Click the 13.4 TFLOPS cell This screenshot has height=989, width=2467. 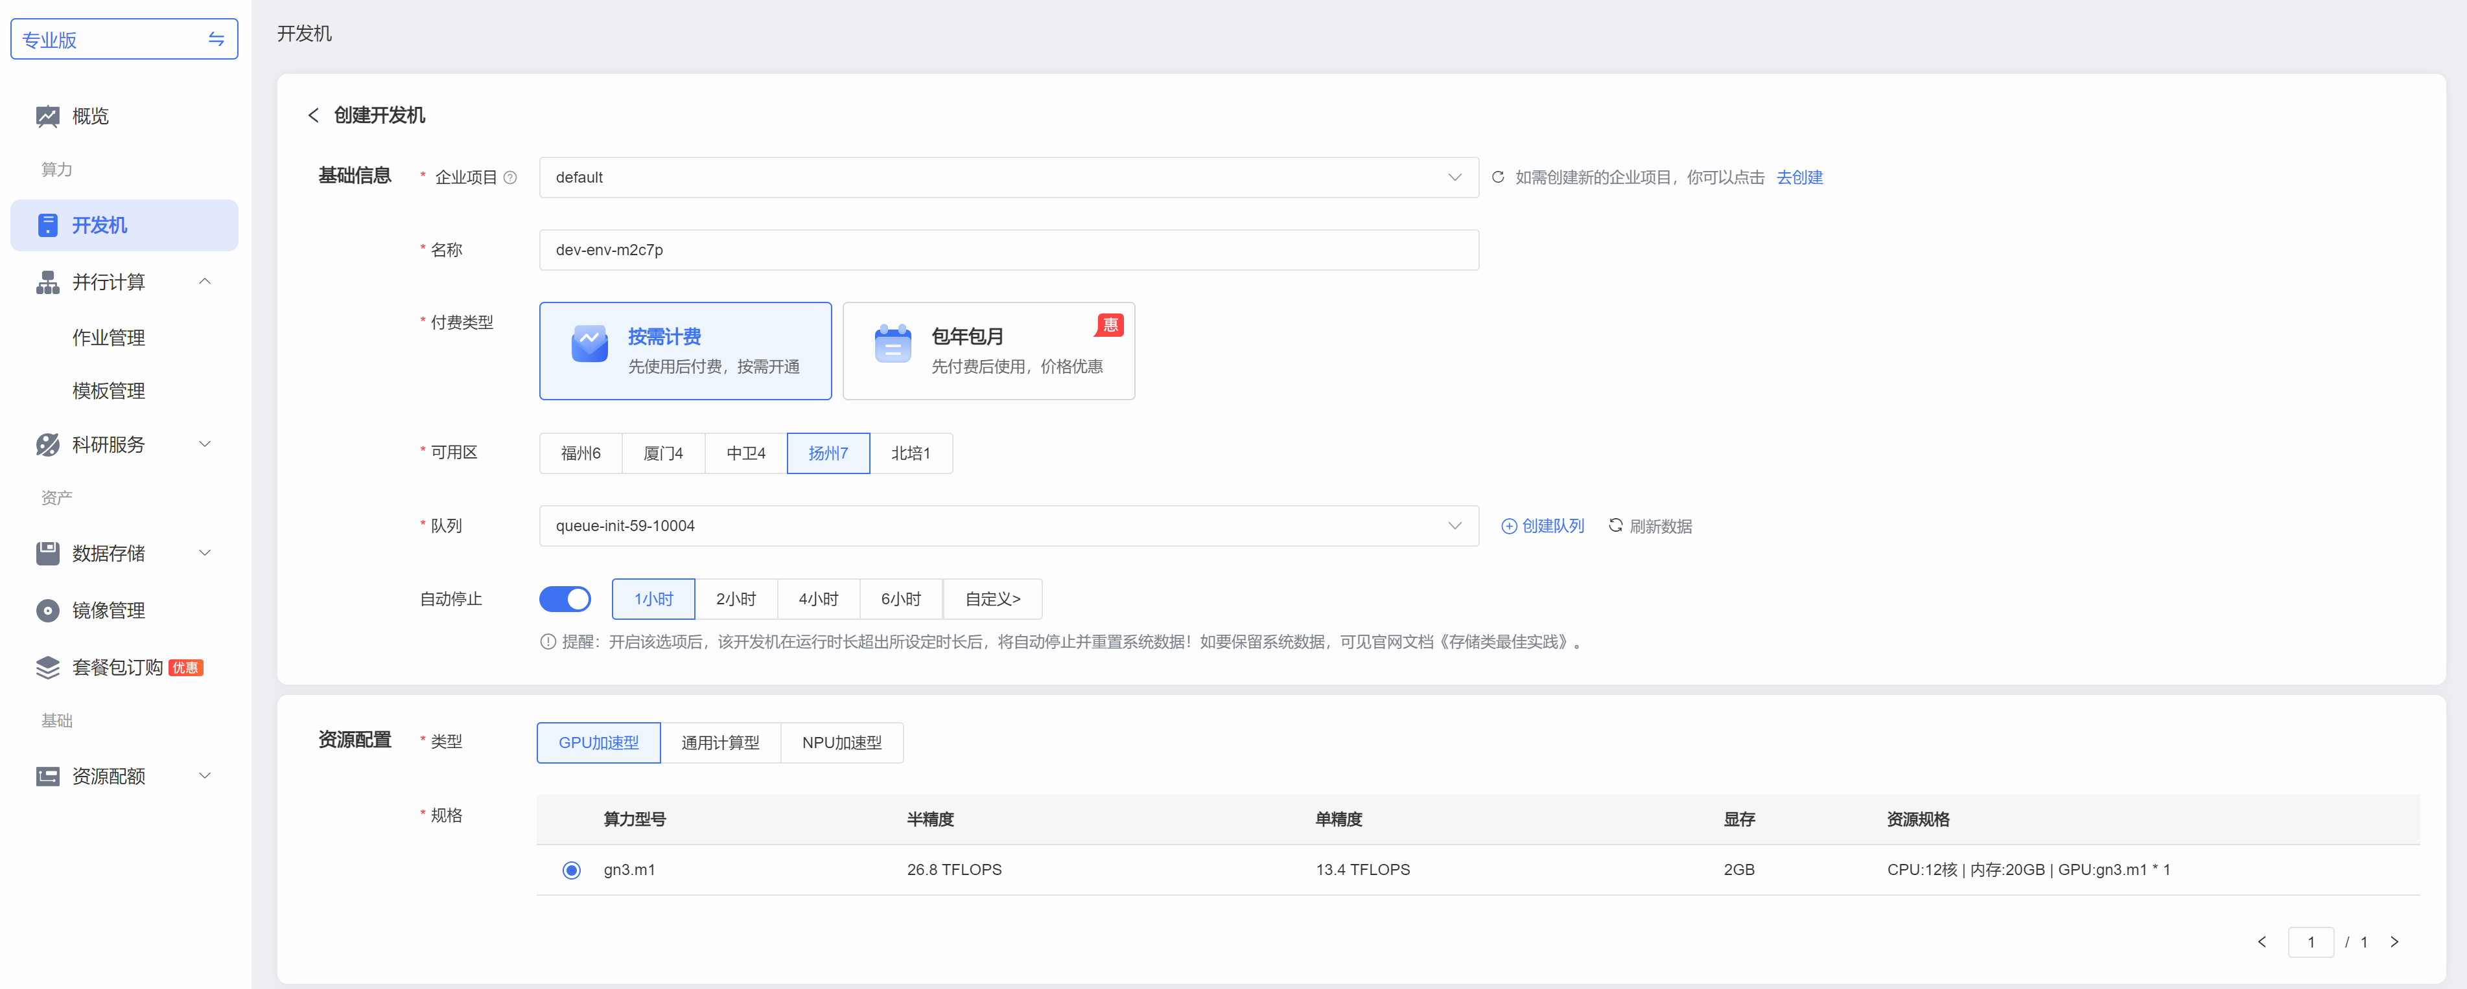(1362, 870)
